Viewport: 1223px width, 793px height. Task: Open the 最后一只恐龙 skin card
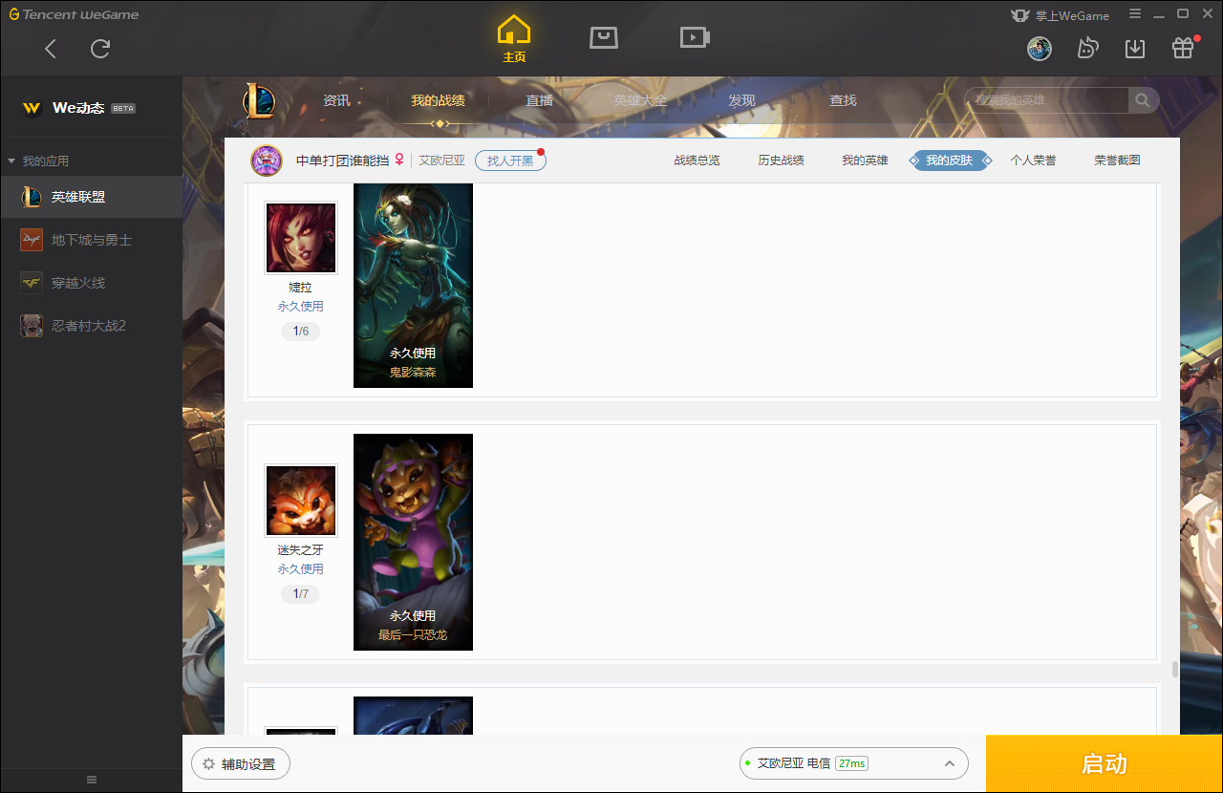click(413, 542)
